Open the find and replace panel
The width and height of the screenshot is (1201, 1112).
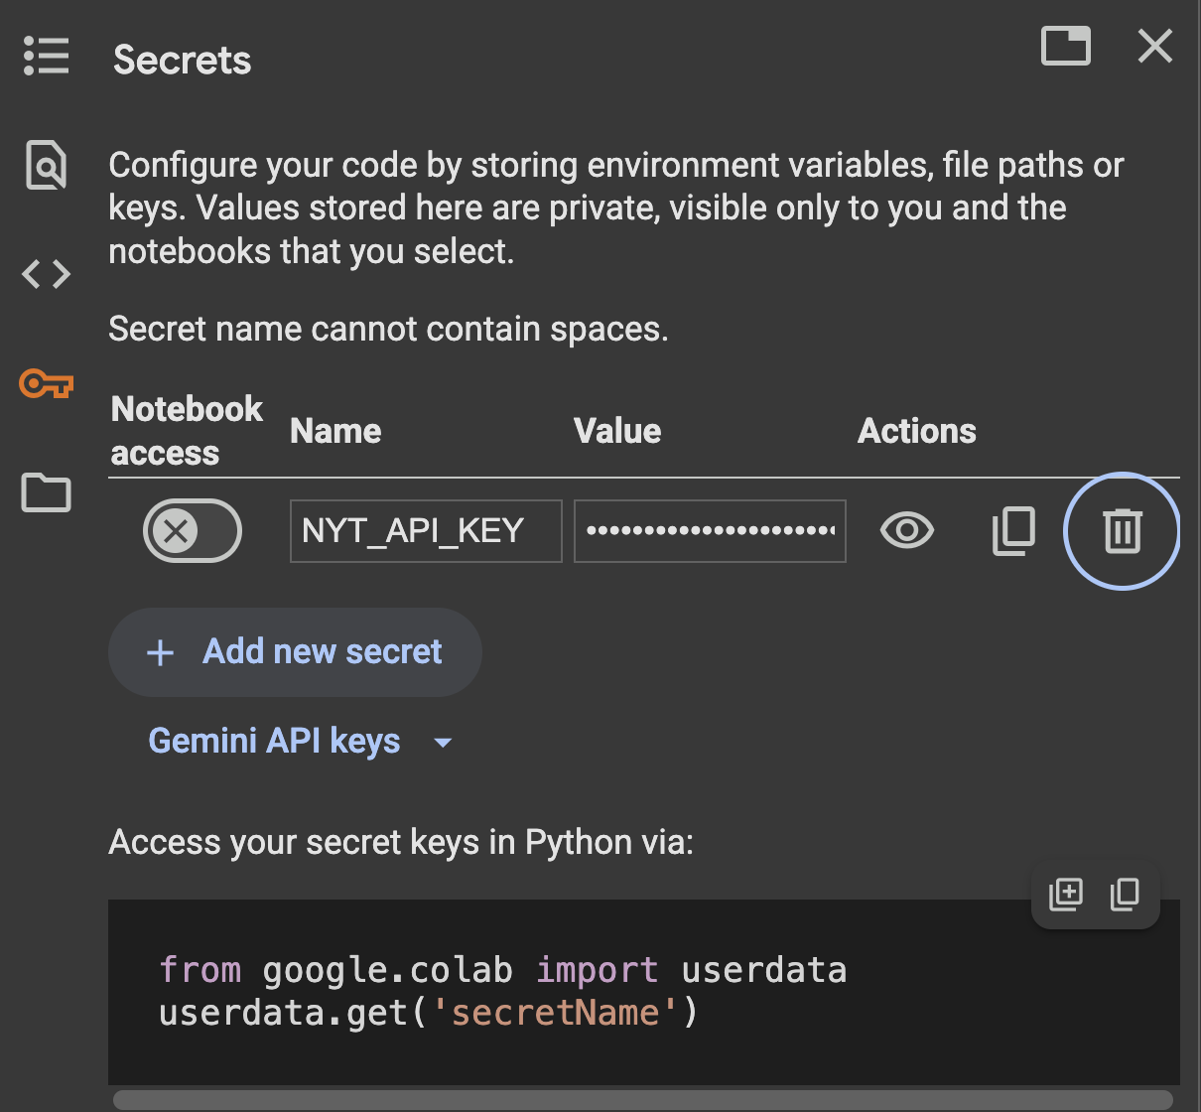click(47, 165)
